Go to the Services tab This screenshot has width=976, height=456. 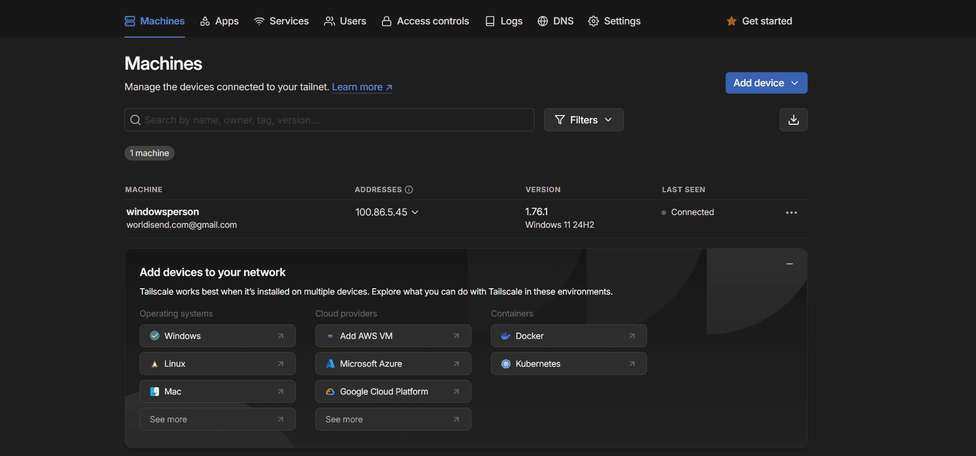point(281,21)
